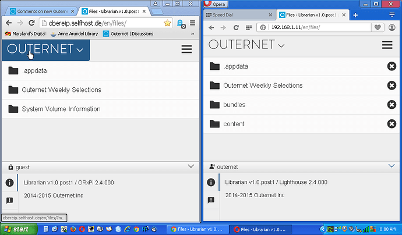Click the info icon in the left status panel
402x235 pixels.
pyautogui.click(x=9, y=183)
